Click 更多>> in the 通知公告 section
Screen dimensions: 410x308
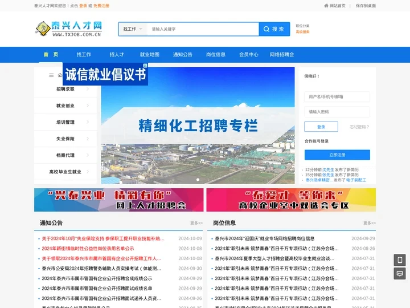[x=196, y=223]
